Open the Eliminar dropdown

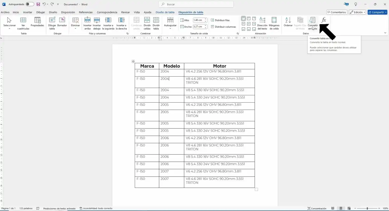tap(75, 23)
